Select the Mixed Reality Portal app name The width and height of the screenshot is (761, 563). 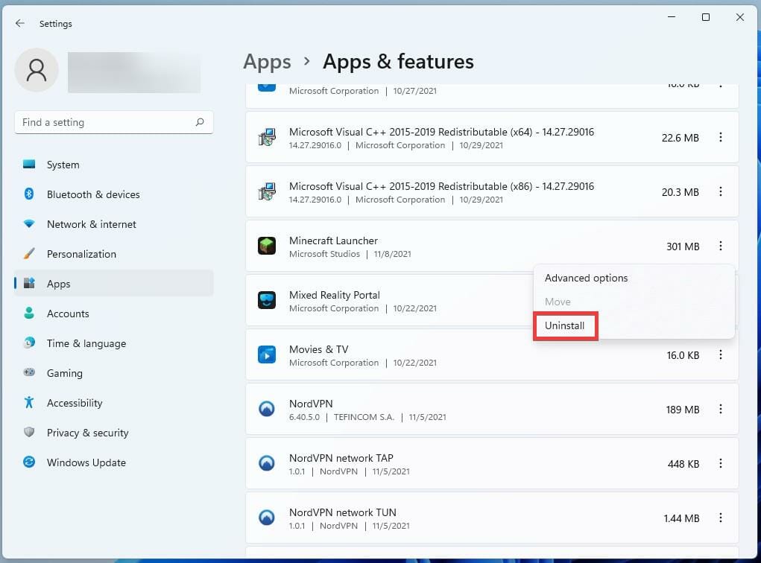[335, 296]
